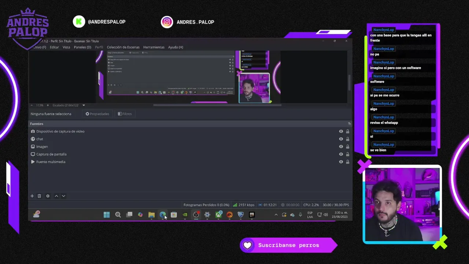Open the Editar menu
The image size is (469, 264).
(54, 47)
